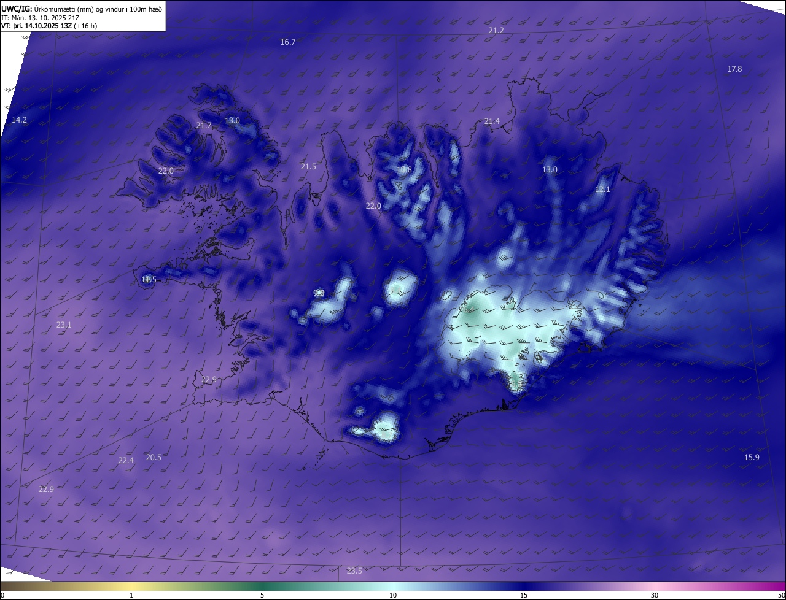
Task: Select the 22.0 label below 21.5
Action: (373, 206)
